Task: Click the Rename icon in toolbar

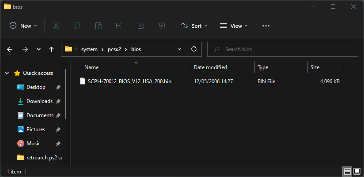Action: pyautogui.click(x=120, y=26)
